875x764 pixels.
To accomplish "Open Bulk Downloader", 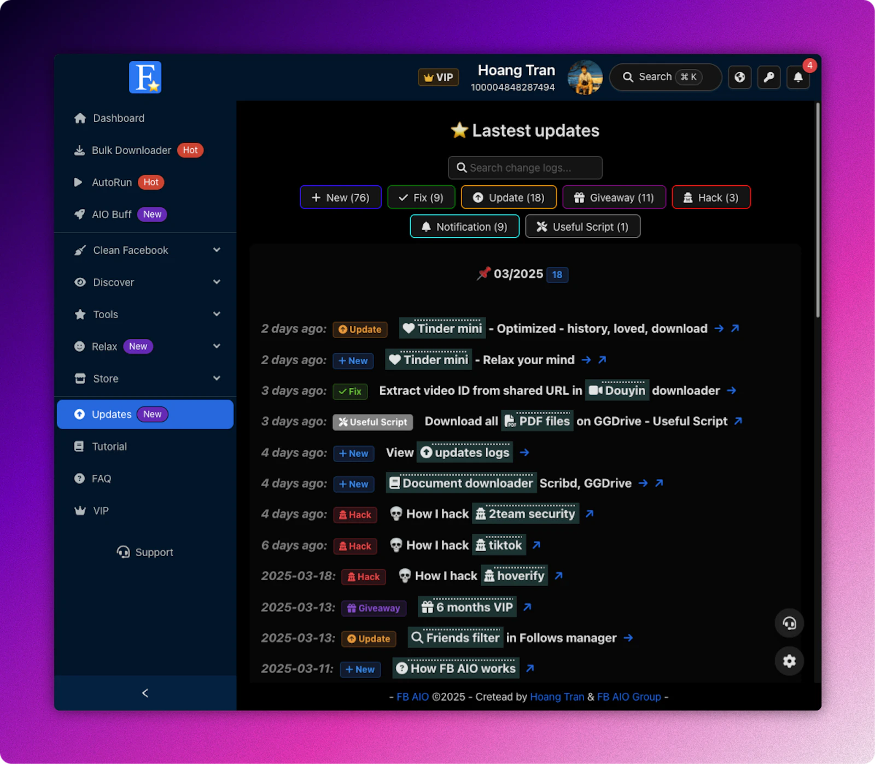I will tap(145, 150).
